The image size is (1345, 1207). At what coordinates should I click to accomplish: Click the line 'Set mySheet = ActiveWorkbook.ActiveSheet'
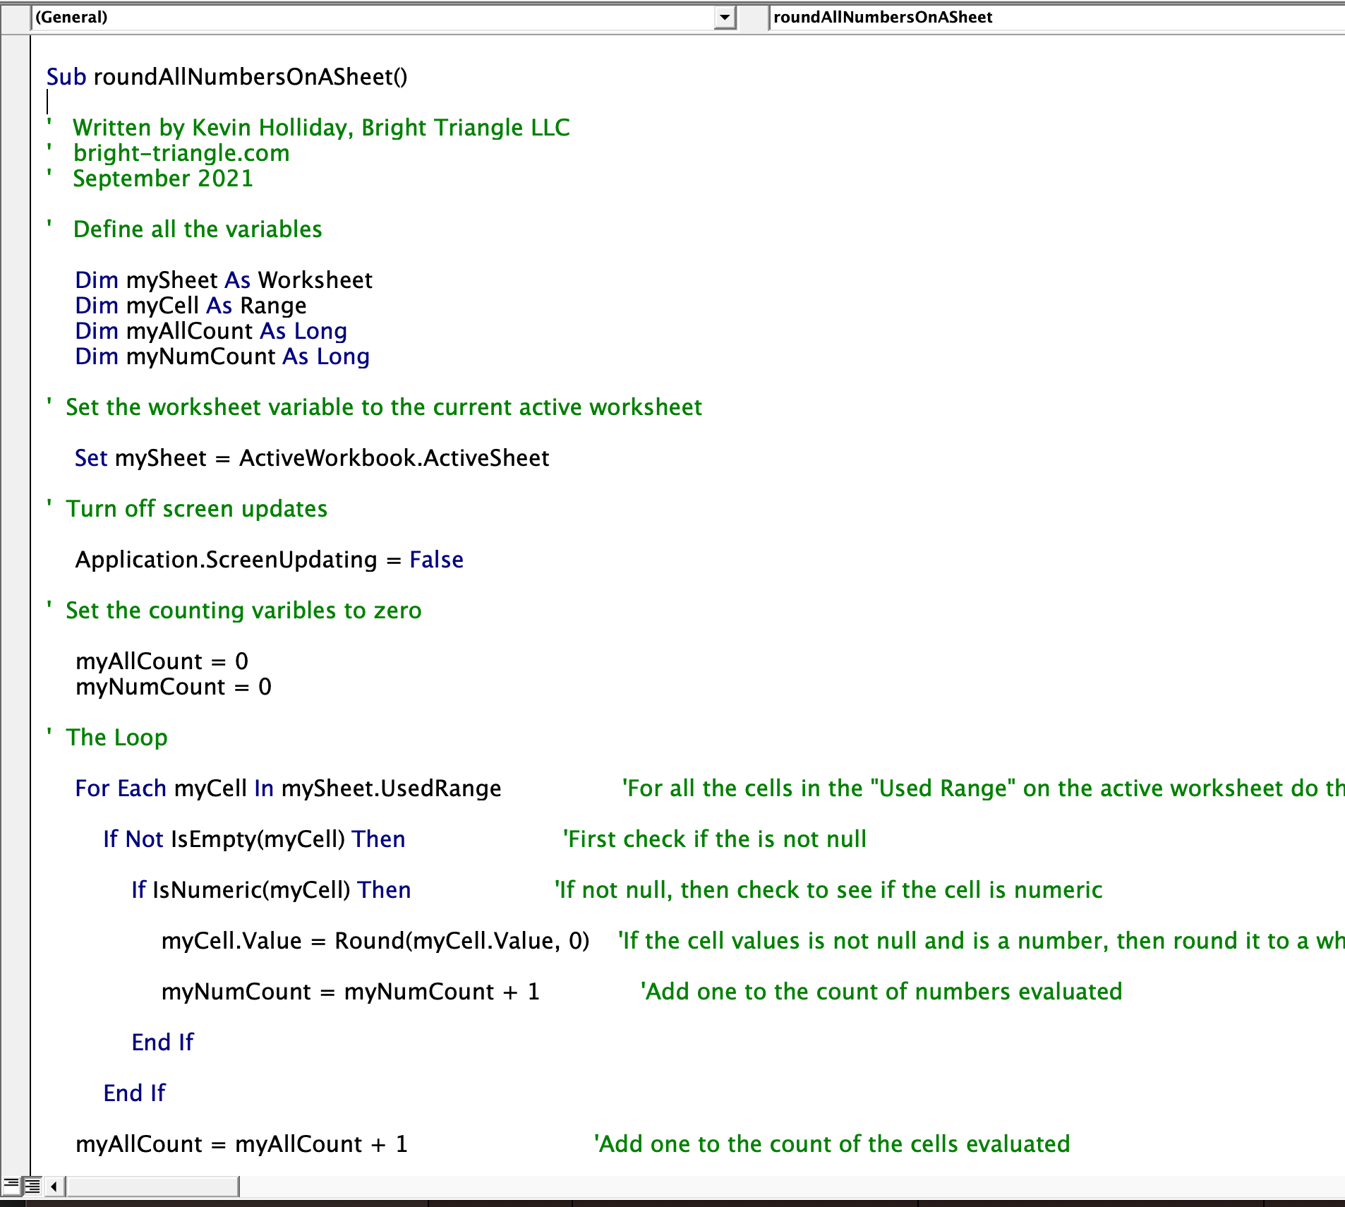pos(312,458)
